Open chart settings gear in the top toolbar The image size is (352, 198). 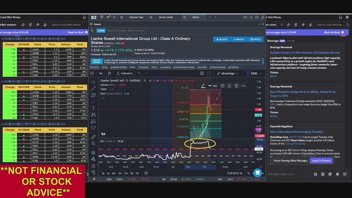point(202,73)
